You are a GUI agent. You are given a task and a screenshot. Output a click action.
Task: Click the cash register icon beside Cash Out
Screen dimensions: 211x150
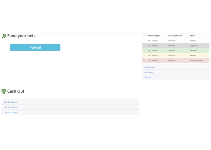tap(4, 91)
